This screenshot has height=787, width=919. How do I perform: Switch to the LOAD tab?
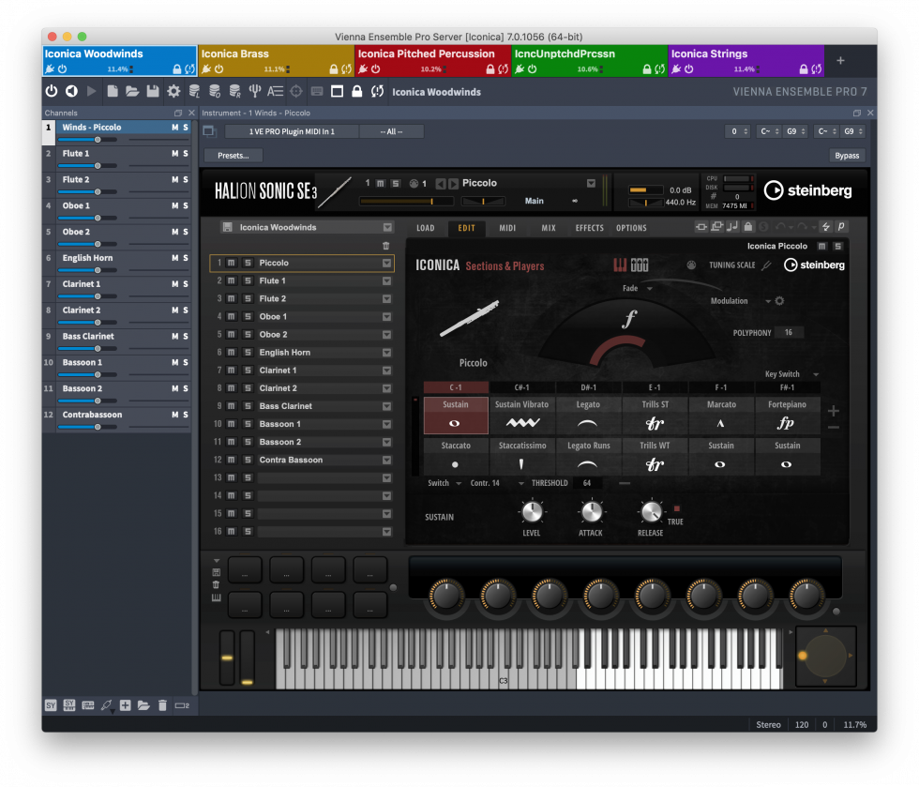(426, 228)
